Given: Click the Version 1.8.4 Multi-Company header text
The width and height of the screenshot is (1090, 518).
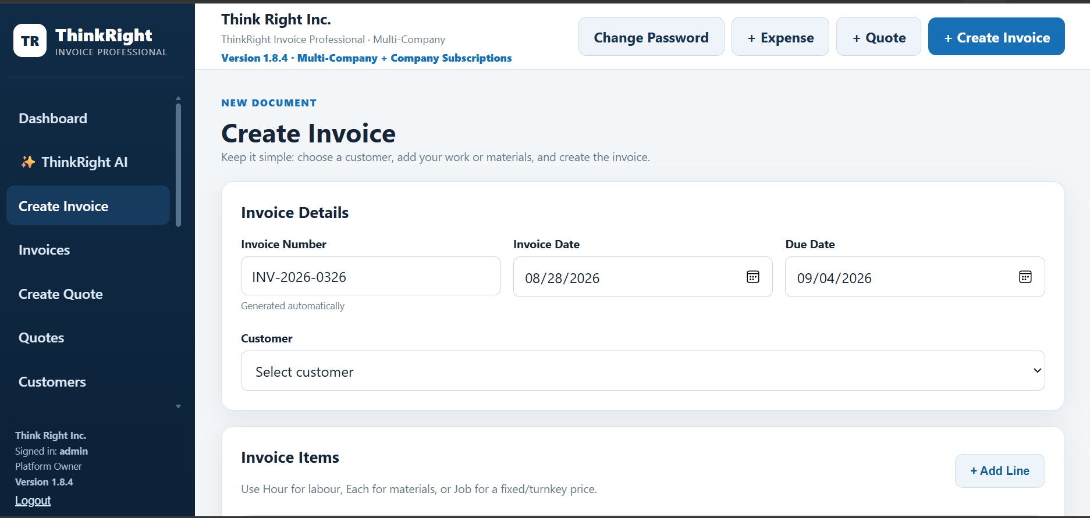Looking at the screenshot, I should (x=367, y=58).
